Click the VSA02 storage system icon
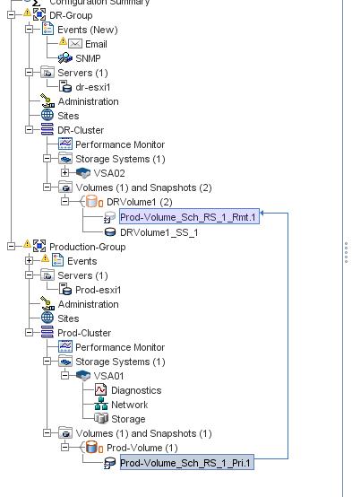This screenshot has width=352, height=497. (83, 173)
